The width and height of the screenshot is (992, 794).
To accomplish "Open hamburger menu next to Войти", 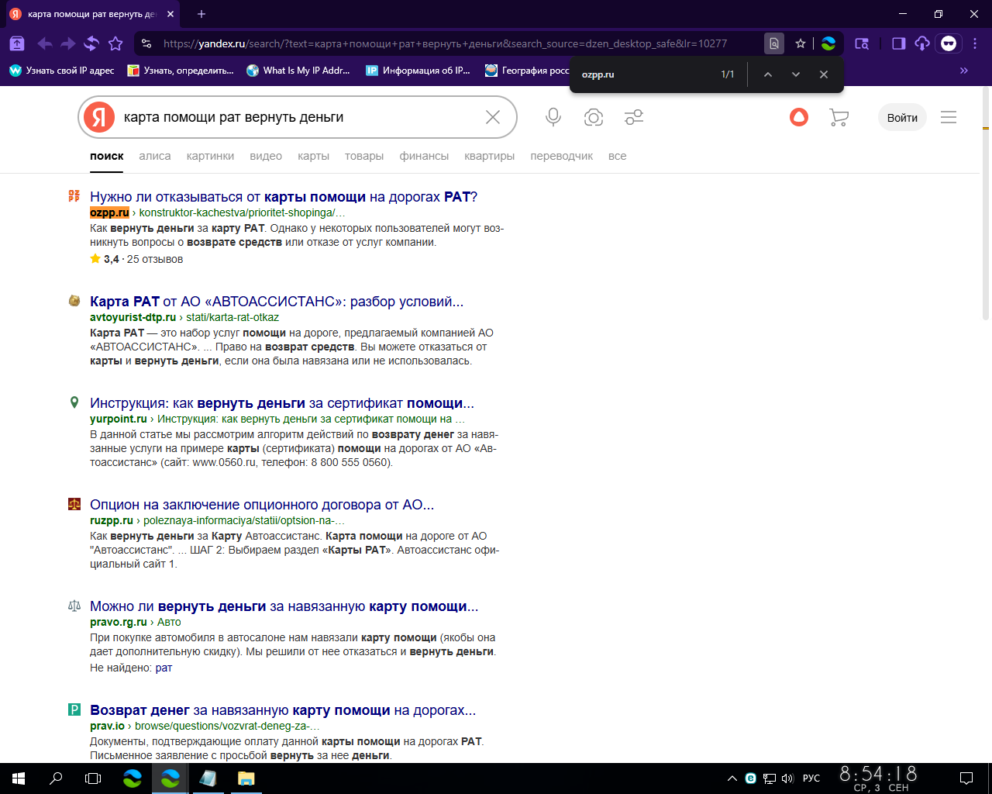I will tap(949, 117).
